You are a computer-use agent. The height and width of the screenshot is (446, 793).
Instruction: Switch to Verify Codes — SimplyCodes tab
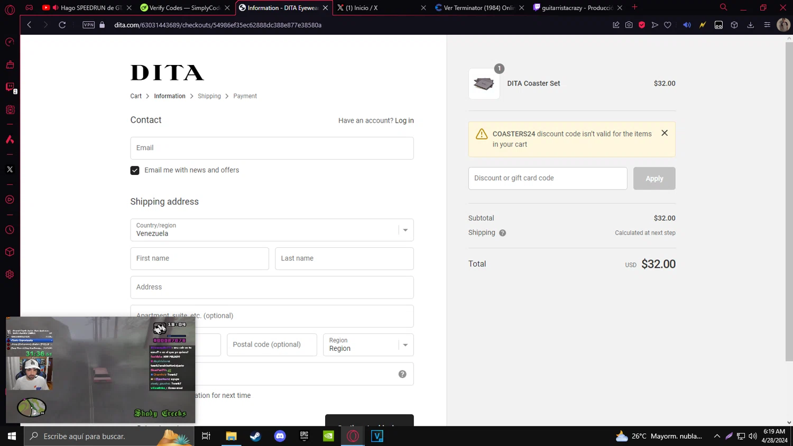(185, 7)
